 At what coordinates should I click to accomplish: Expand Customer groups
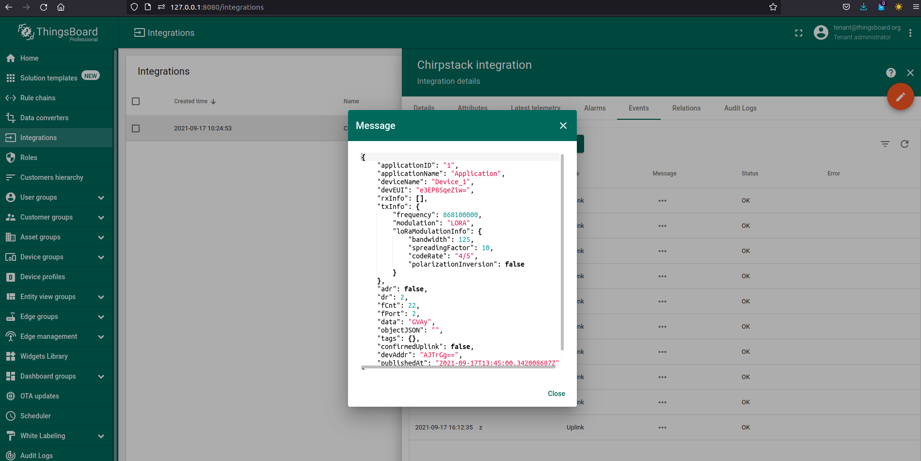(101, 217)
